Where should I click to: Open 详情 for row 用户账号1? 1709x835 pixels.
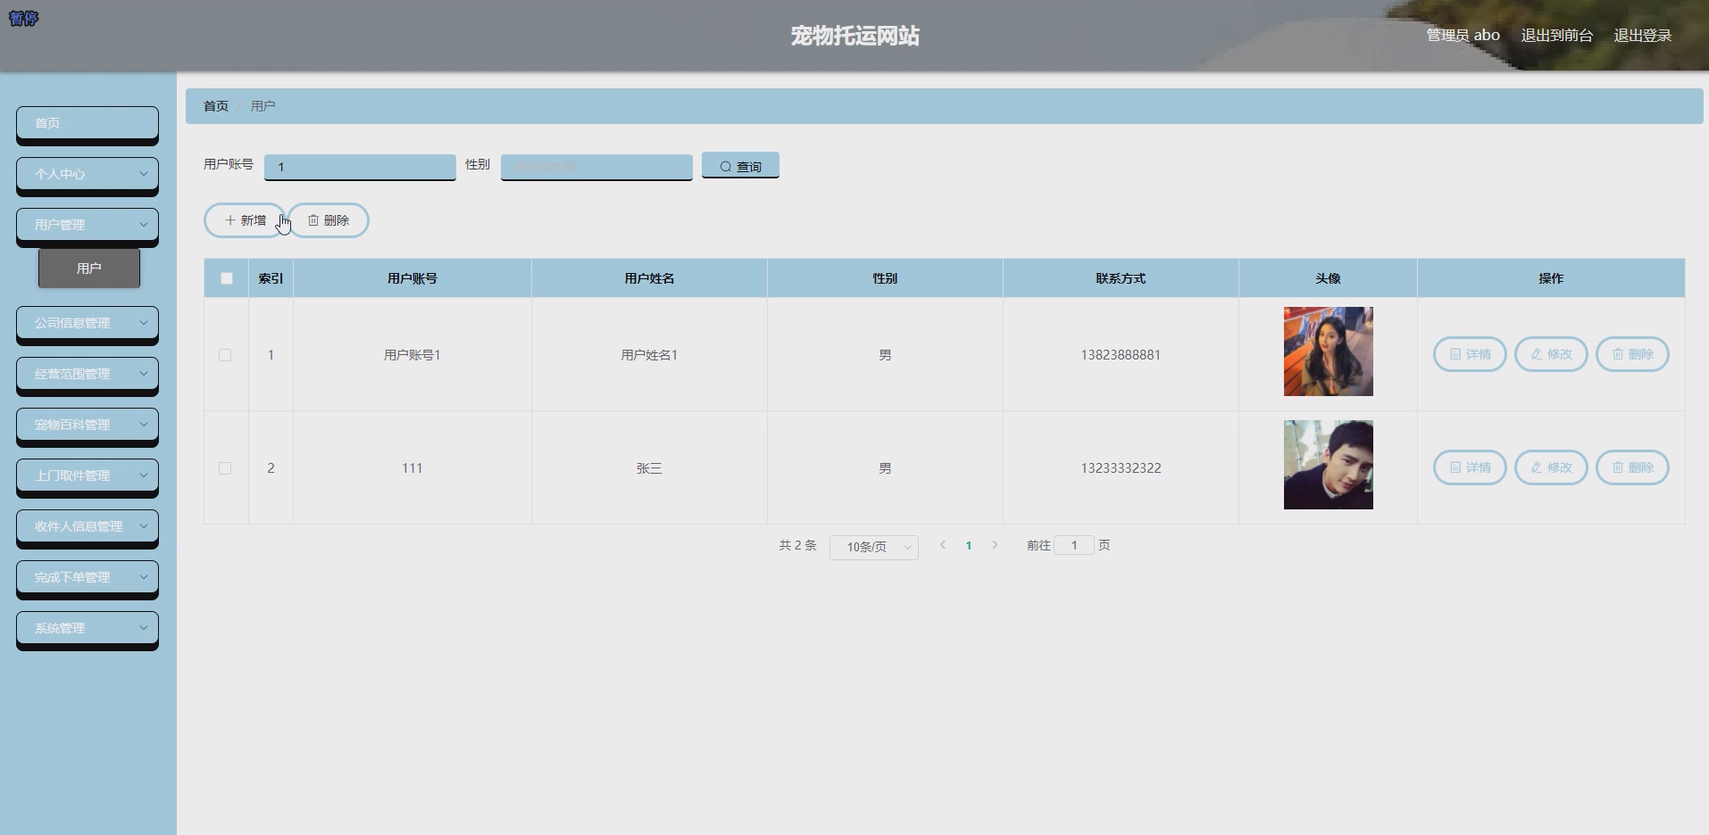pos(1470,354)
